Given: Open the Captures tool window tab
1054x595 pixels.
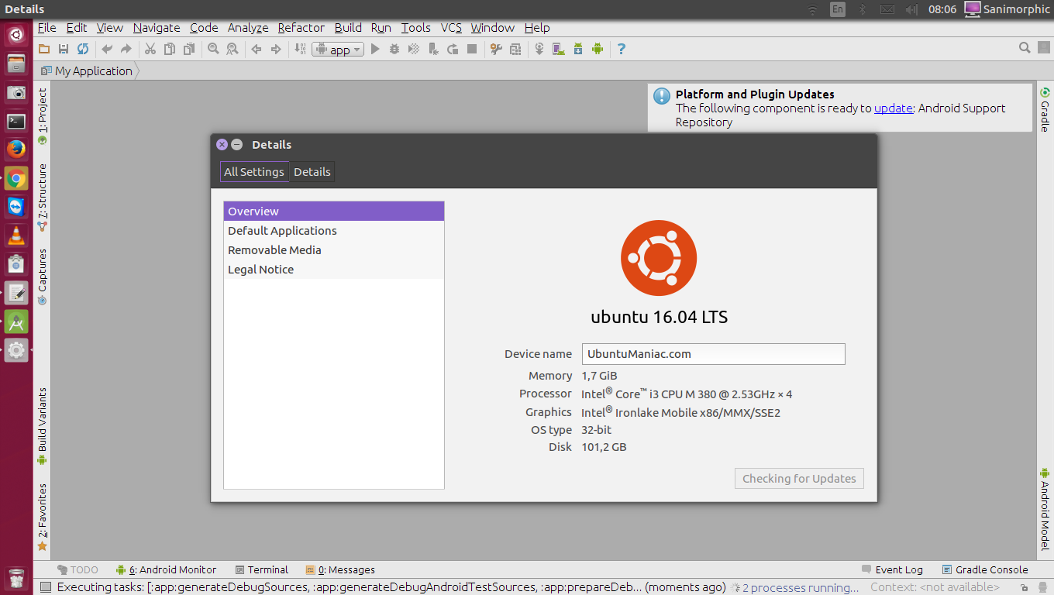Looking at the screenshot, I should pos(43,277).
